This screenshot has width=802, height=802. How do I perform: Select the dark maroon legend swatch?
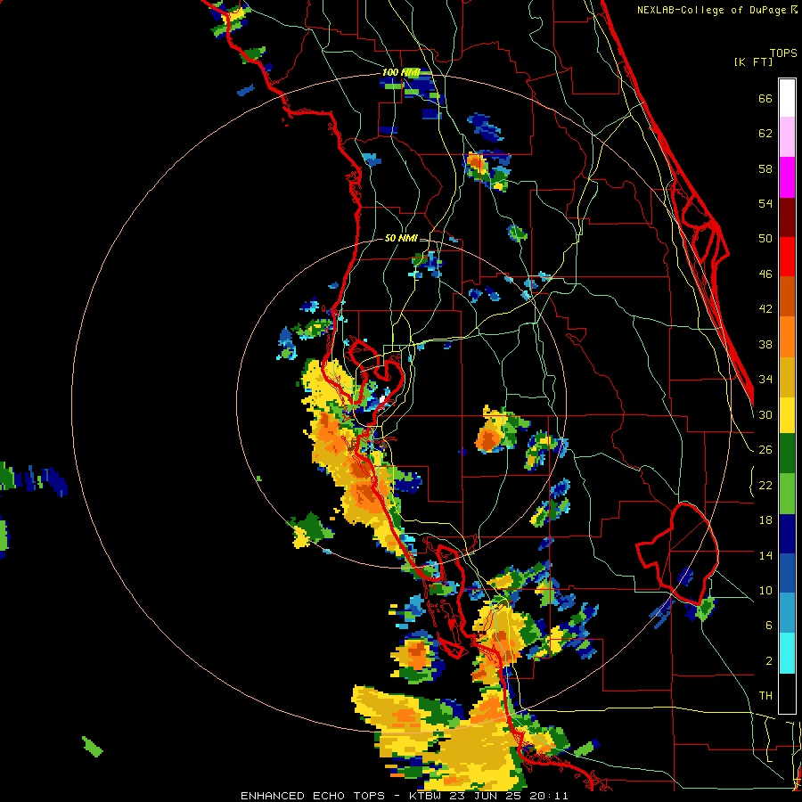tap(787, 217)
